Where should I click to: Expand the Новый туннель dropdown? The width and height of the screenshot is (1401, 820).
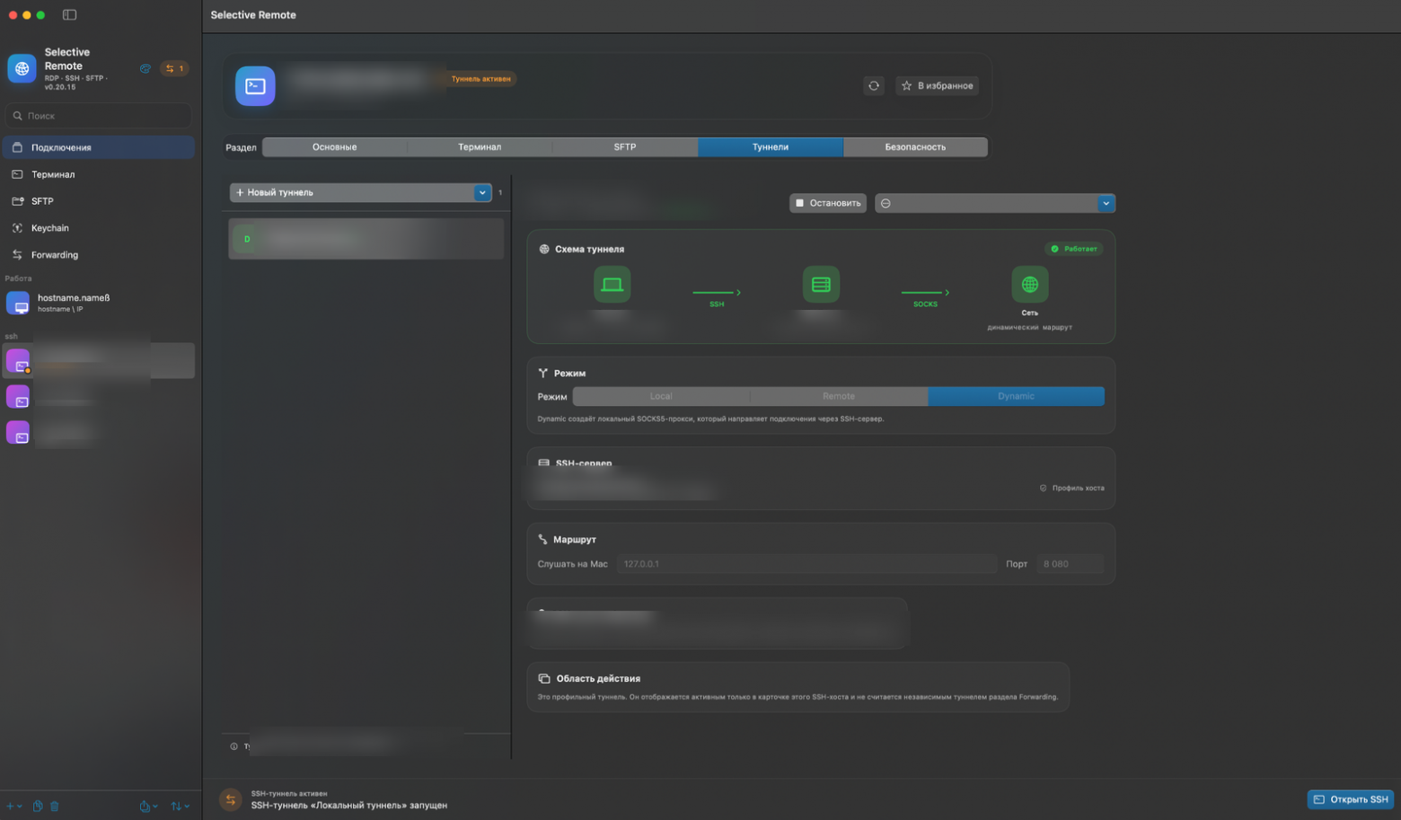[x=482, y=192]
